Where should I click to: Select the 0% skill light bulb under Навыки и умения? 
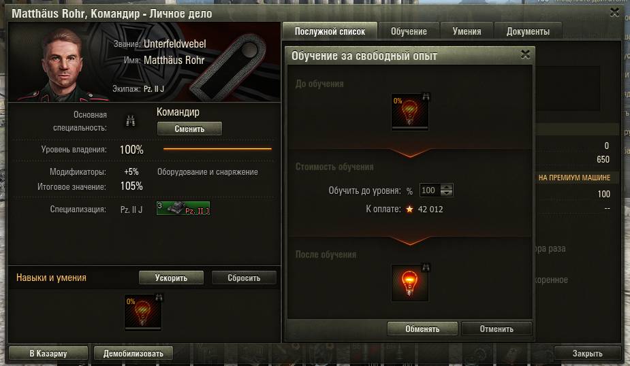point(143,312)
